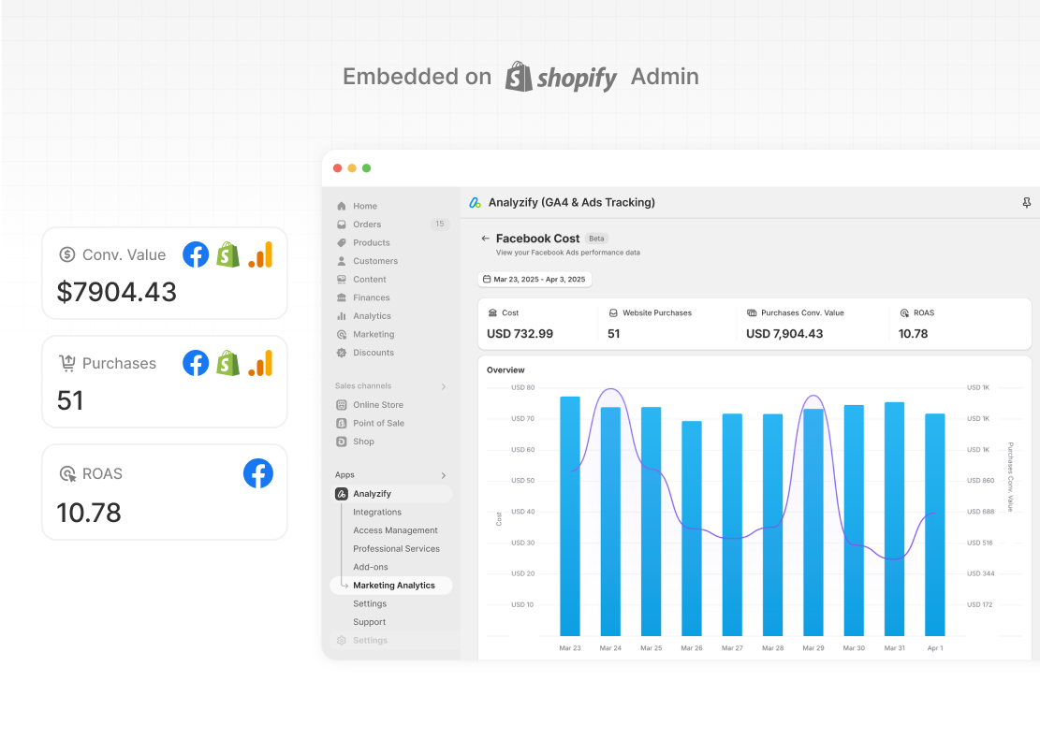
Task: Click the ROAS metric icon in the dashboard
Action: (904, 312)
